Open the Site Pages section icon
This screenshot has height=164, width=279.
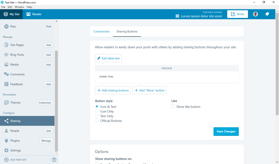(6, 45)
